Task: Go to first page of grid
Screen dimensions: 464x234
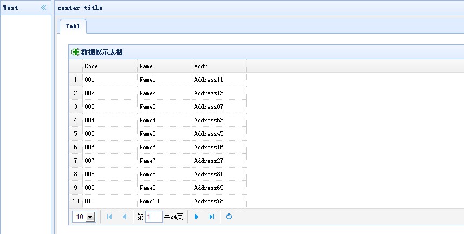Action: (109, 217)
